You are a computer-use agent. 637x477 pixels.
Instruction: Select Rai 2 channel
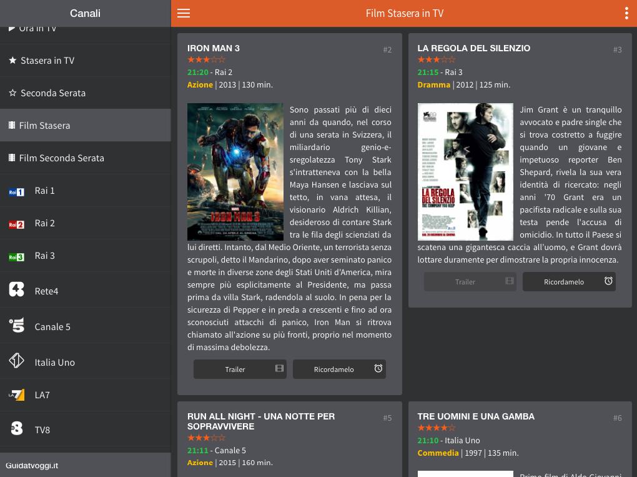point(86,223)
